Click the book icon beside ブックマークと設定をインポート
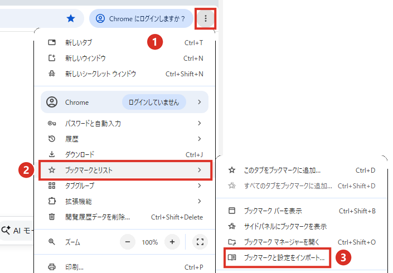Viewport: 393px width, 273px height. click(232, 257)
